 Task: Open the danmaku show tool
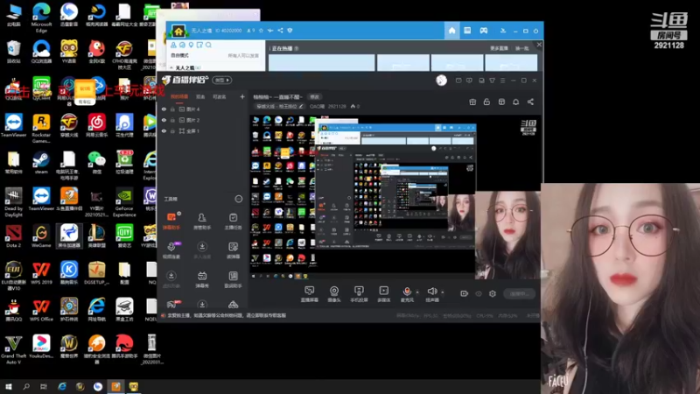click(x=202, y=278)
